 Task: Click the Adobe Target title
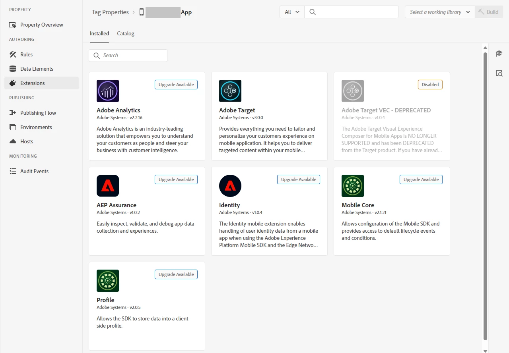(x=237, y=110)
